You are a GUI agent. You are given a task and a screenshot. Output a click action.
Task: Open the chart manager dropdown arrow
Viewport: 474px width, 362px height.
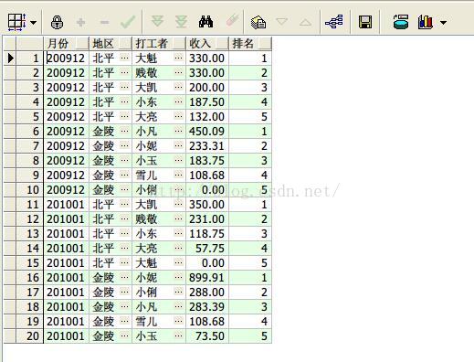click(443, 23)
